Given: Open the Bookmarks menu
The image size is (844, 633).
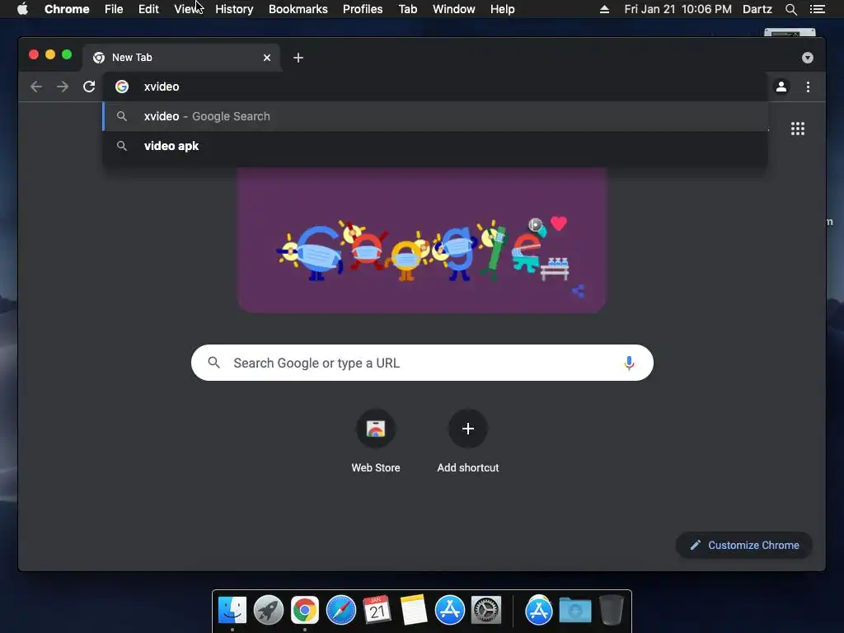Looking at the screenshot, I should (x=298, y=9).
